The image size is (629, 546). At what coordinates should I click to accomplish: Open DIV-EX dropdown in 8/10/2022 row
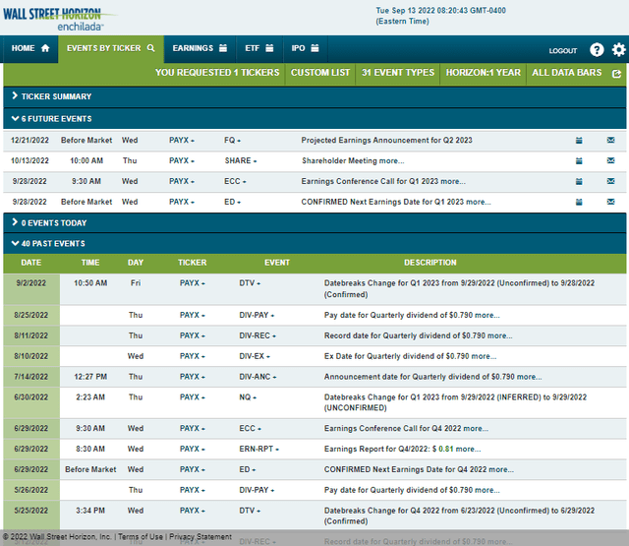[x=255, y=356]
